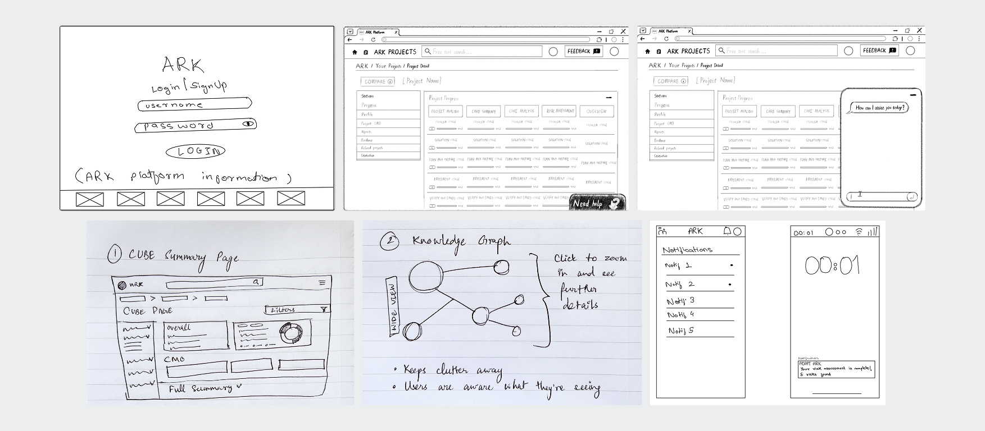This screenshot has width=985, height=431.
Task: Select RISK ASSESSMENT tab in Need help wireframe
Action: (x=560, y=111)
